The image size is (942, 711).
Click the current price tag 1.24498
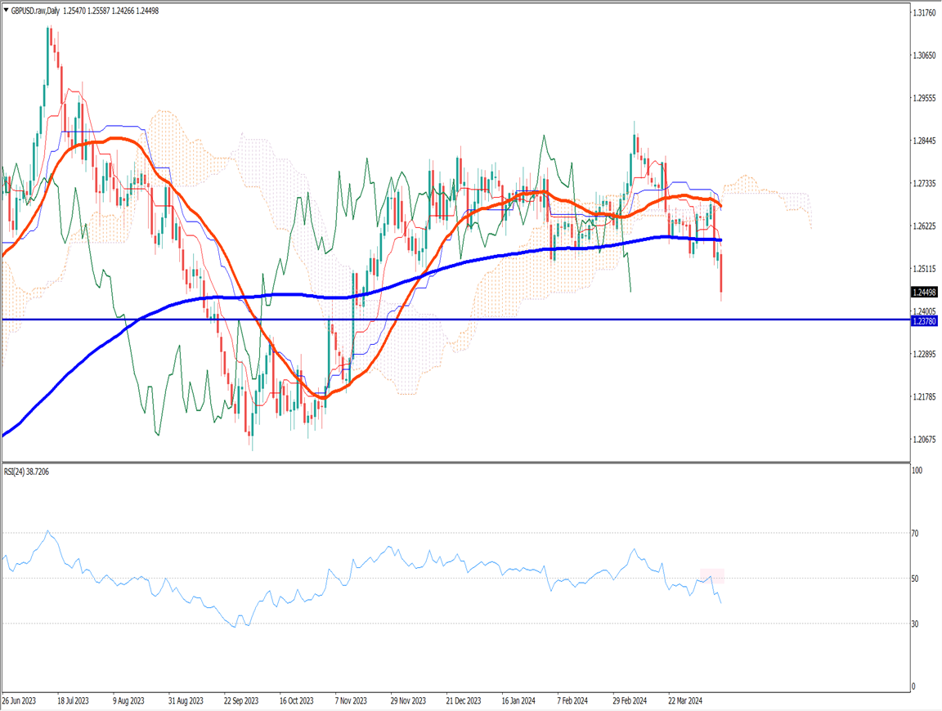click(x=926, y=292)
